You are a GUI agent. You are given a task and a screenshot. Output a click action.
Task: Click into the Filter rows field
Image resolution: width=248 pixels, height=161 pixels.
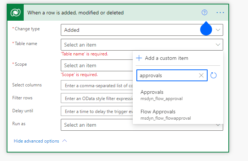tap(96, 99)
